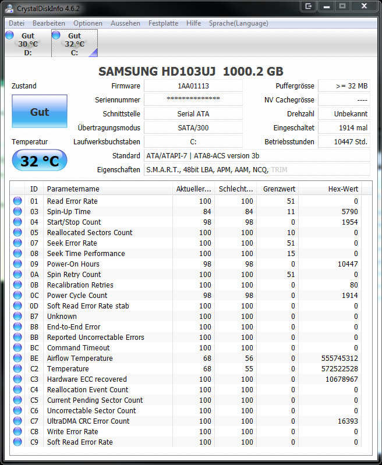This screenshot has width=382, height=465.
Task: Click the status orb for Current Pending Sector Count
Action: [x=17, y=400]
